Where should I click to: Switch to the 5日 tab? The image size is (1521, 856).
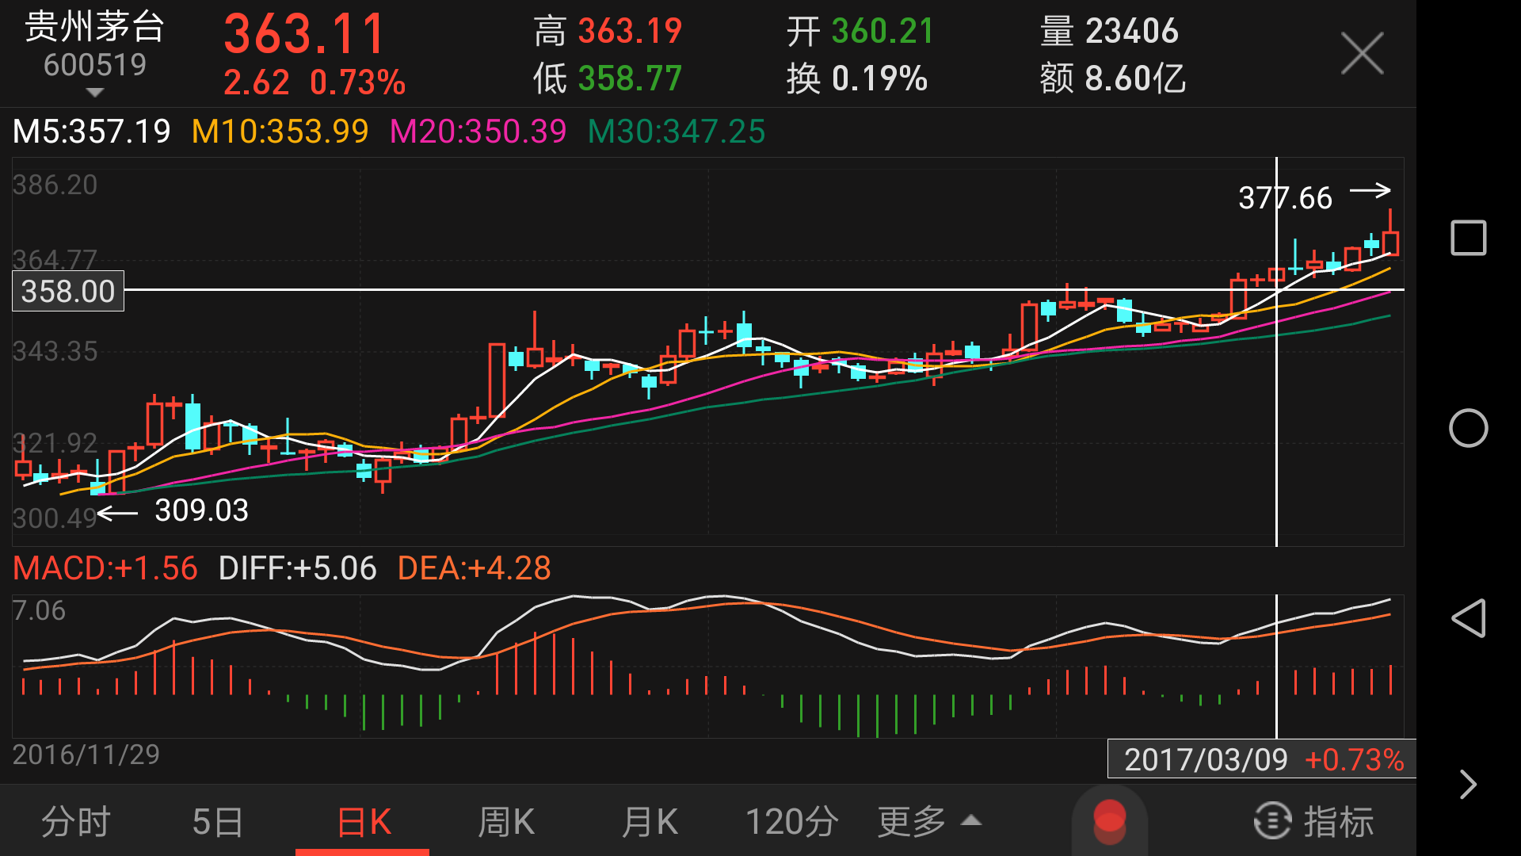tap(218, 822)
